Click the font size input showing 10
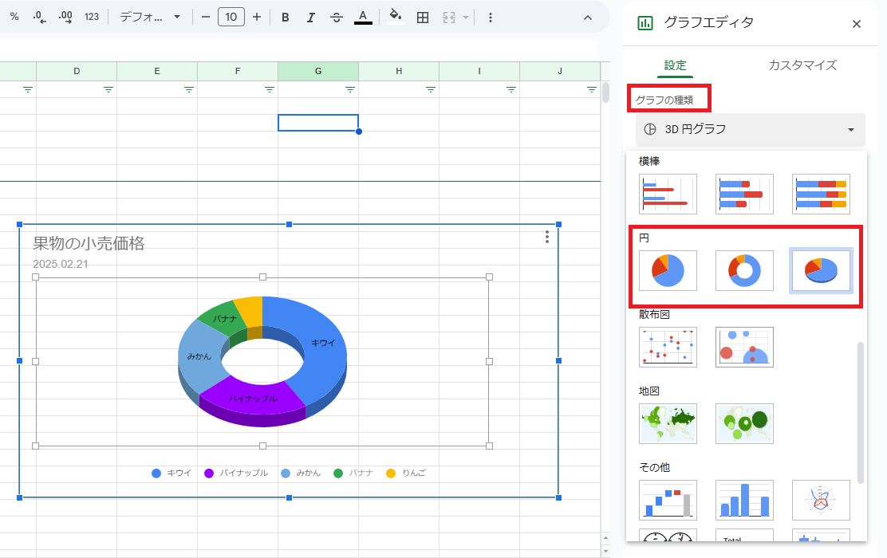 231,17
